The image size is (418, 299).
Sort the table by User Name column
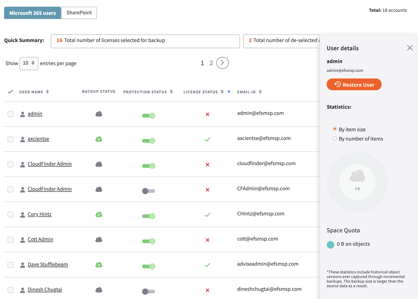pos(47,92)
